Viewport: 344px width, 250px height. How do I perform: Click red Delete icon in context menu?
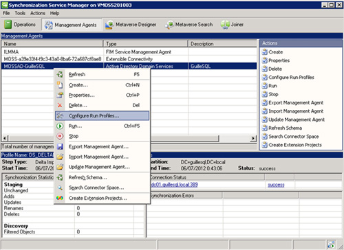tap(60, 105)
